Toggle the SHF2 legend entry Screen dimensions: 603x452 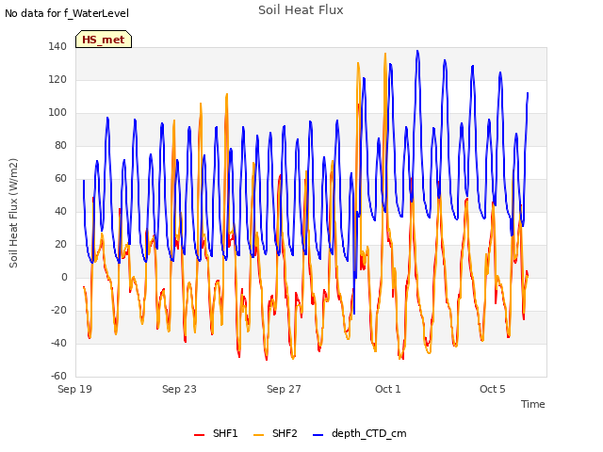[x=275, y=433]
